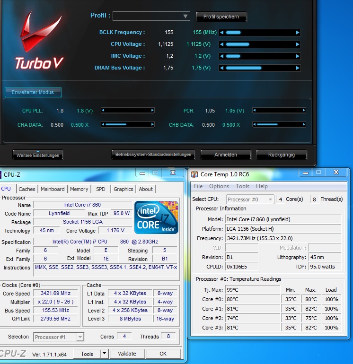Click the Core Temp title bar icon
The height and width of the screenshot is (364, 353).
[x=194, y=174]
